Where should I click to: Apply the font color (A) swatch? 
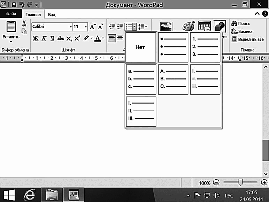tap(98, 38)
